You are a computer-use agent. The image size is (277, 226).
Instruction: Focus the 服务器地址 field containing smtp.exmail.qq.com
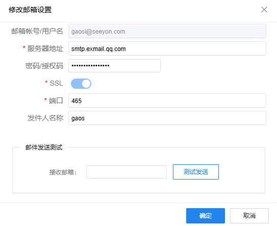tap(167, 48)
